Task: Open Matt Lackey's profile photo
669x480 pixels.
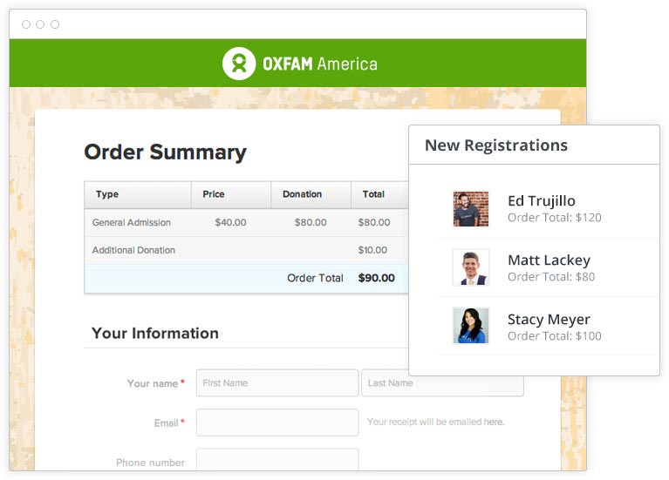Action: click(471, 267)
